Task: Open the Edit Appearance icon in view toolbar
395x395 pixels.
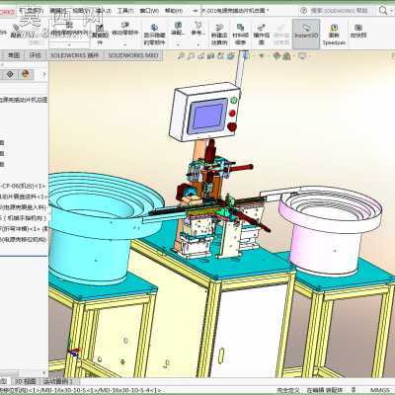Action: pyautogui.click(x=276, y=56)
